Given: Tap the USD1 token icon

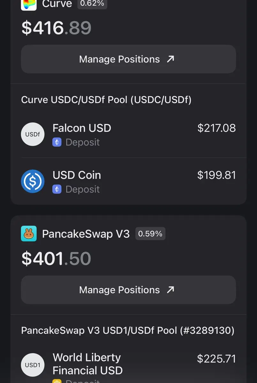Looking at the screenshot, I should [x=33, y=365].
